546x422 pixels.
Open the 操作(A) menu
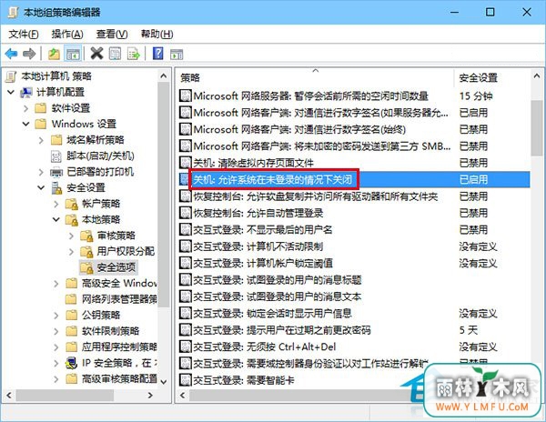[67, 34]
